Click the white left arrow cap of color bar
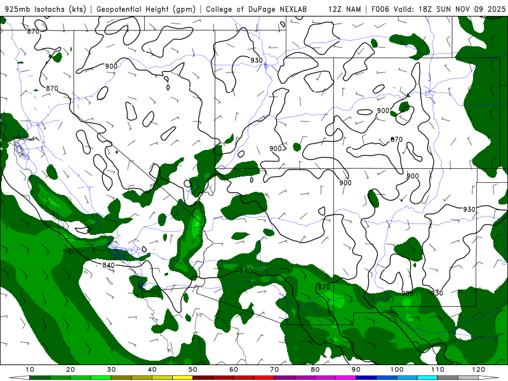The width and height of the screenshot is (508, 381). coord(20,378)
